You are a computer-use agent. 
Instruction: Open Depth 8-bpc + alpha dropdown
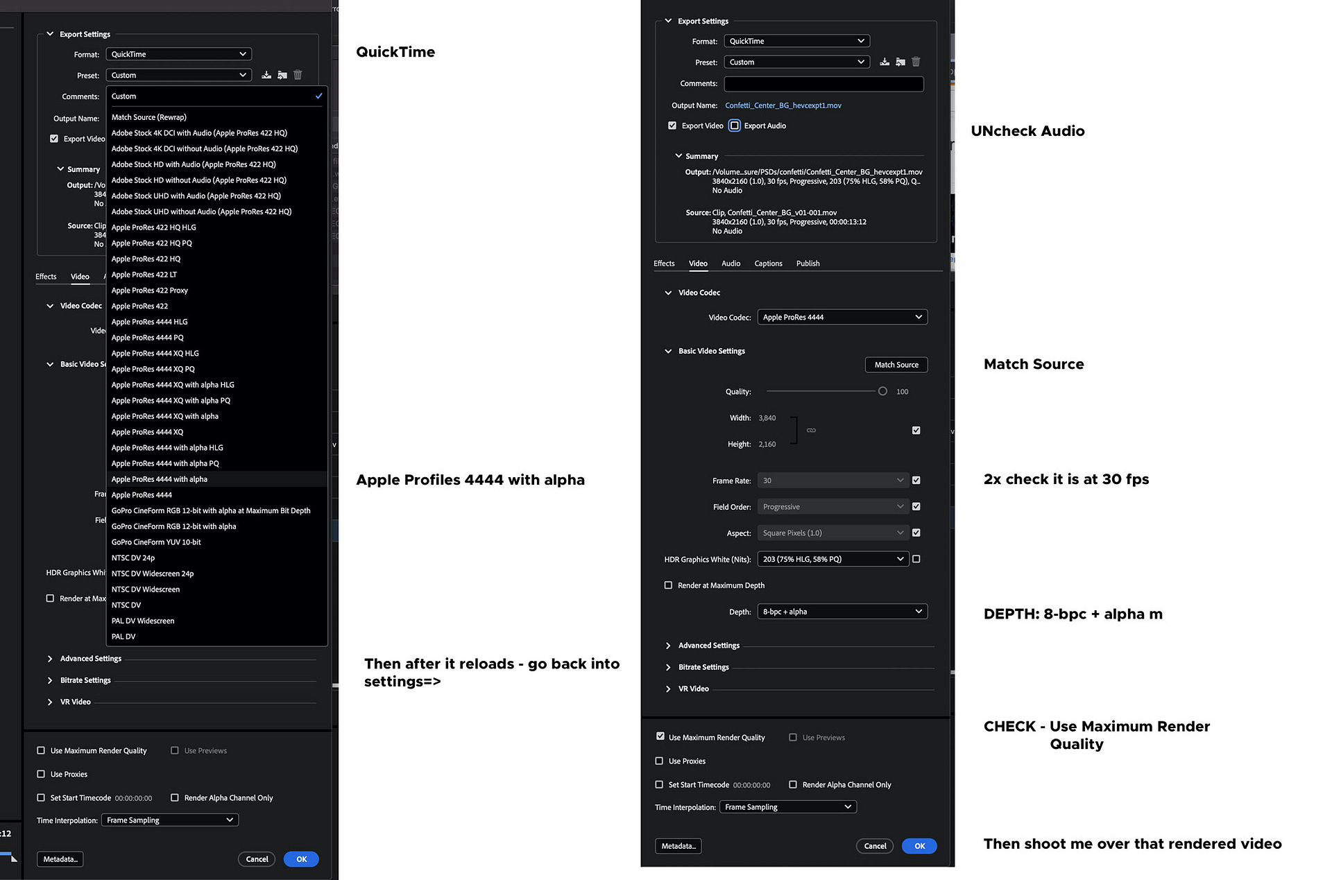842,612
